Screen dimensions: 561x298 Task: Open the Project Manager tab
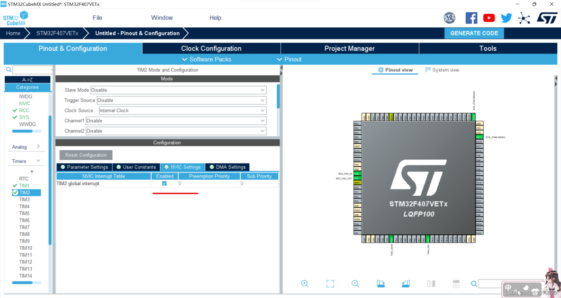coord(350,48)
